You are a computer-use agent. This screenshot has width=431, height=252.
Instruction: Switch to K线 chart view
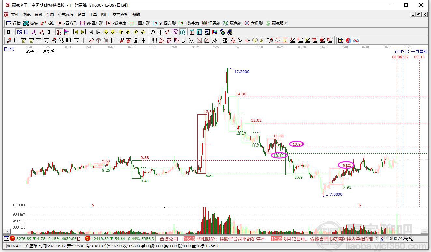point(47,23)
